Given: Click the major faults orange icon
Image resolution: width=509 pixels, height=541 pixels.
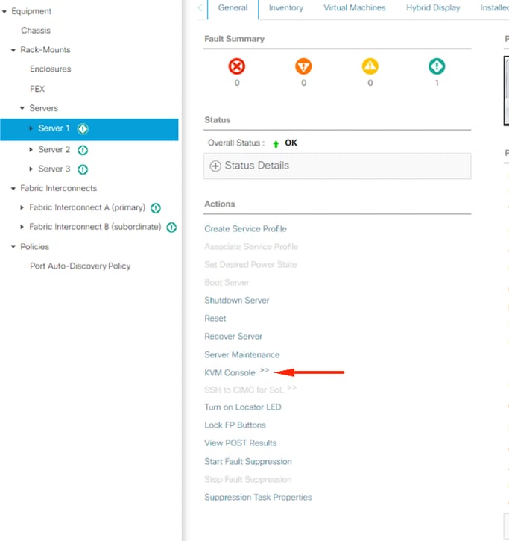Looking at the screenshot, I should click(x=303, y=66).
